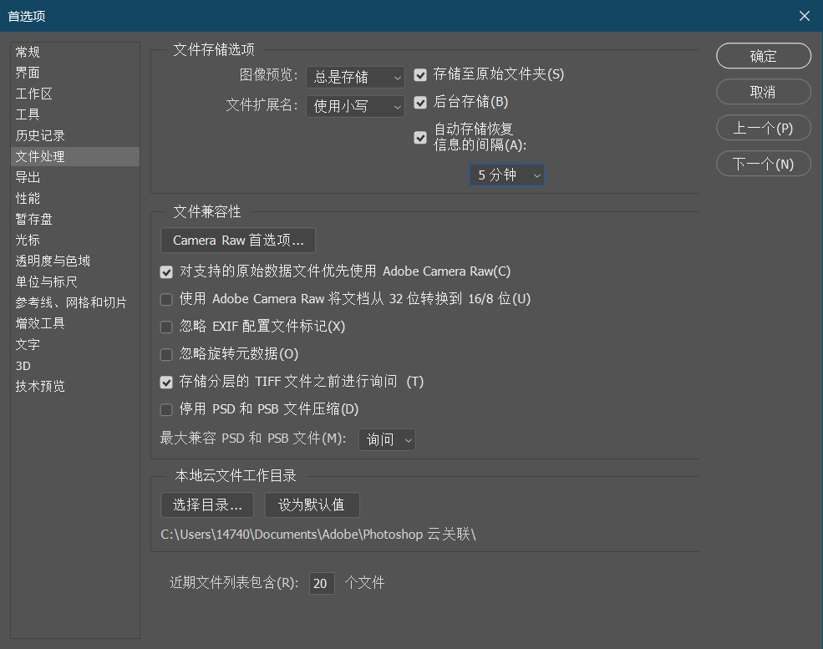Click the 确定 button
823x649 pixels.
coord(763,56)
